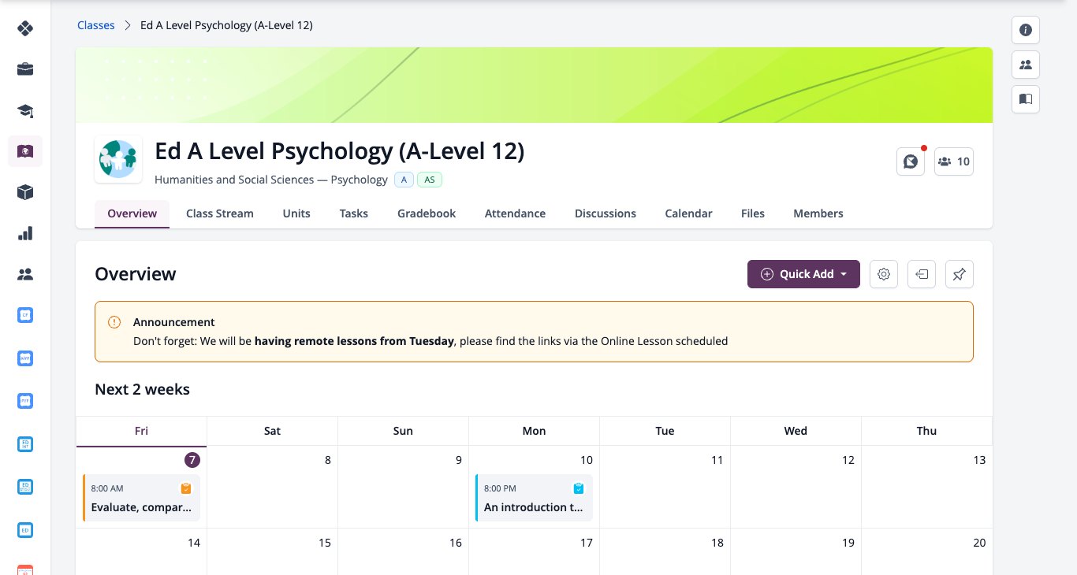
Task: Click the diamond logo icon in sidebar
Action: pos(25,28)
